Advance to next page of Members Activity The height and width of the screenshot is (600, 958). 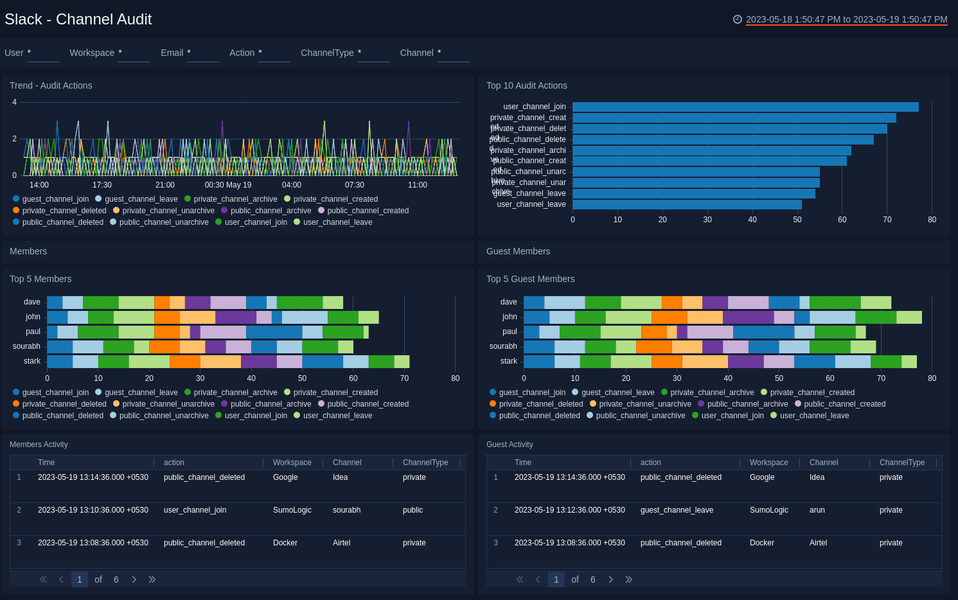(x=134, y=579)
